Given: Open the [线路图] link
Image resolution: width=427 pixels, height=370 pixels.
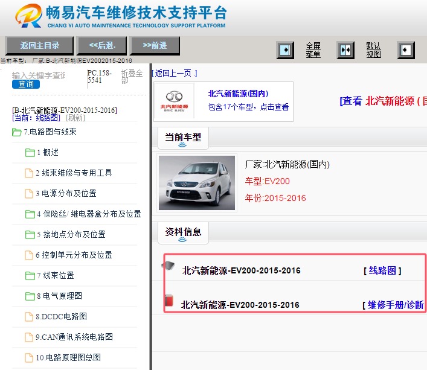Looking at the screenshot, I should (382, 270).
